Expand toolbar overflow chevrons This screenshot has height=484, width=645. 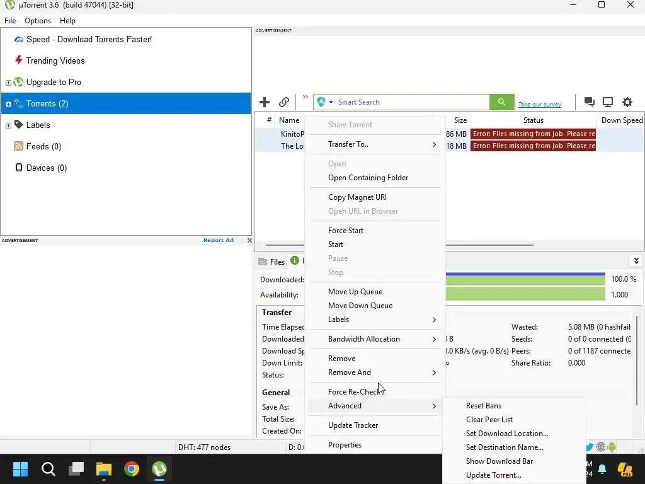(x=305, y=97)
